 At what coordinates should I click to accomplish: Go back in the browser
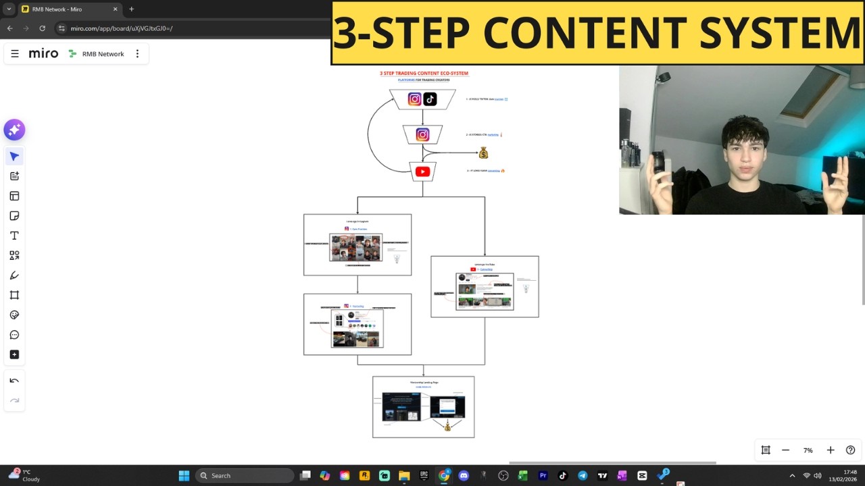tap(9, 28)
